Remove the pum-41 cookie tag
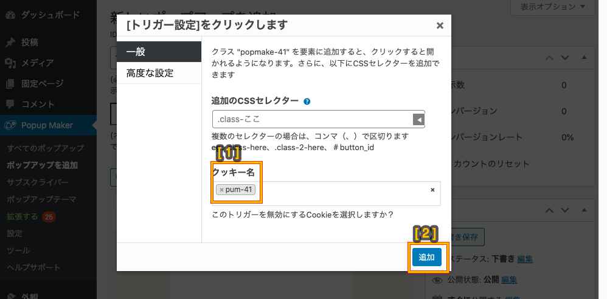 coord(221,190)
